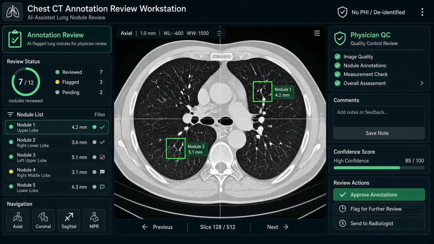Screen dimensions: 434x244
Task: Click the Physician QC shield icon
Action: point(340,39)
